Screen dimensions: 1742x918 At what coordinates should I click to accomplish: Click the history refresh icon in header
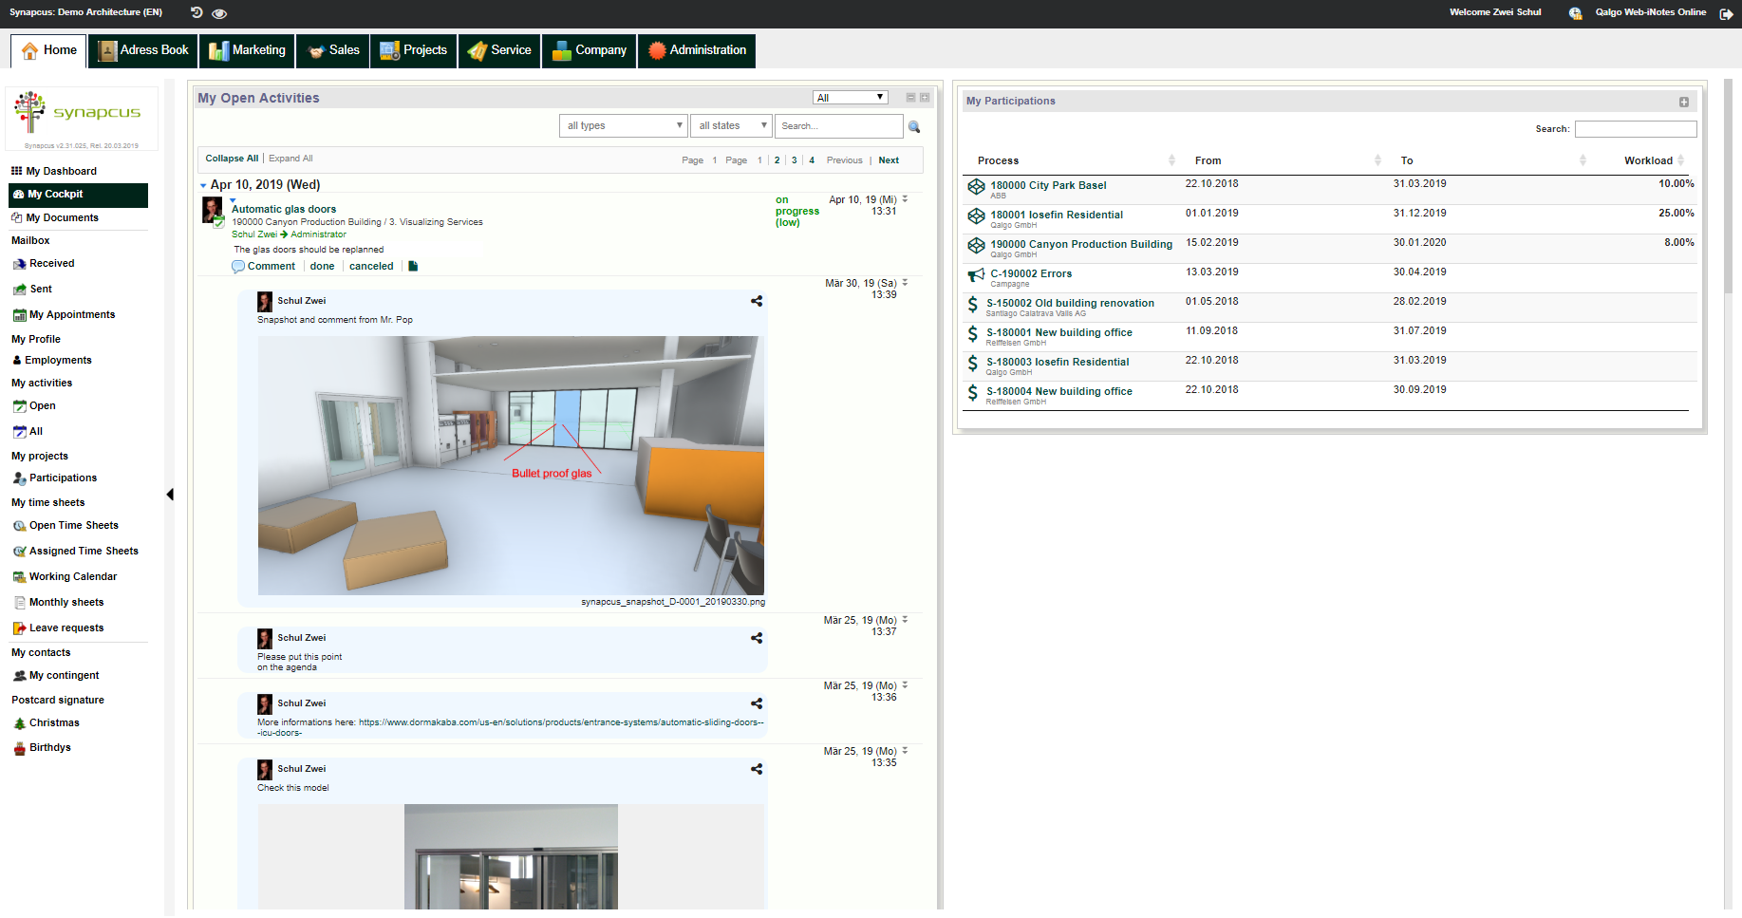197,12
